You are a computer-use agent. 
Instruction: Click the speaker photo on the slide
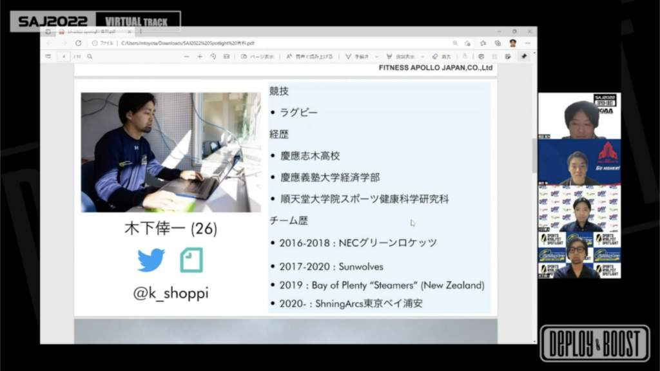coord(171,152)
